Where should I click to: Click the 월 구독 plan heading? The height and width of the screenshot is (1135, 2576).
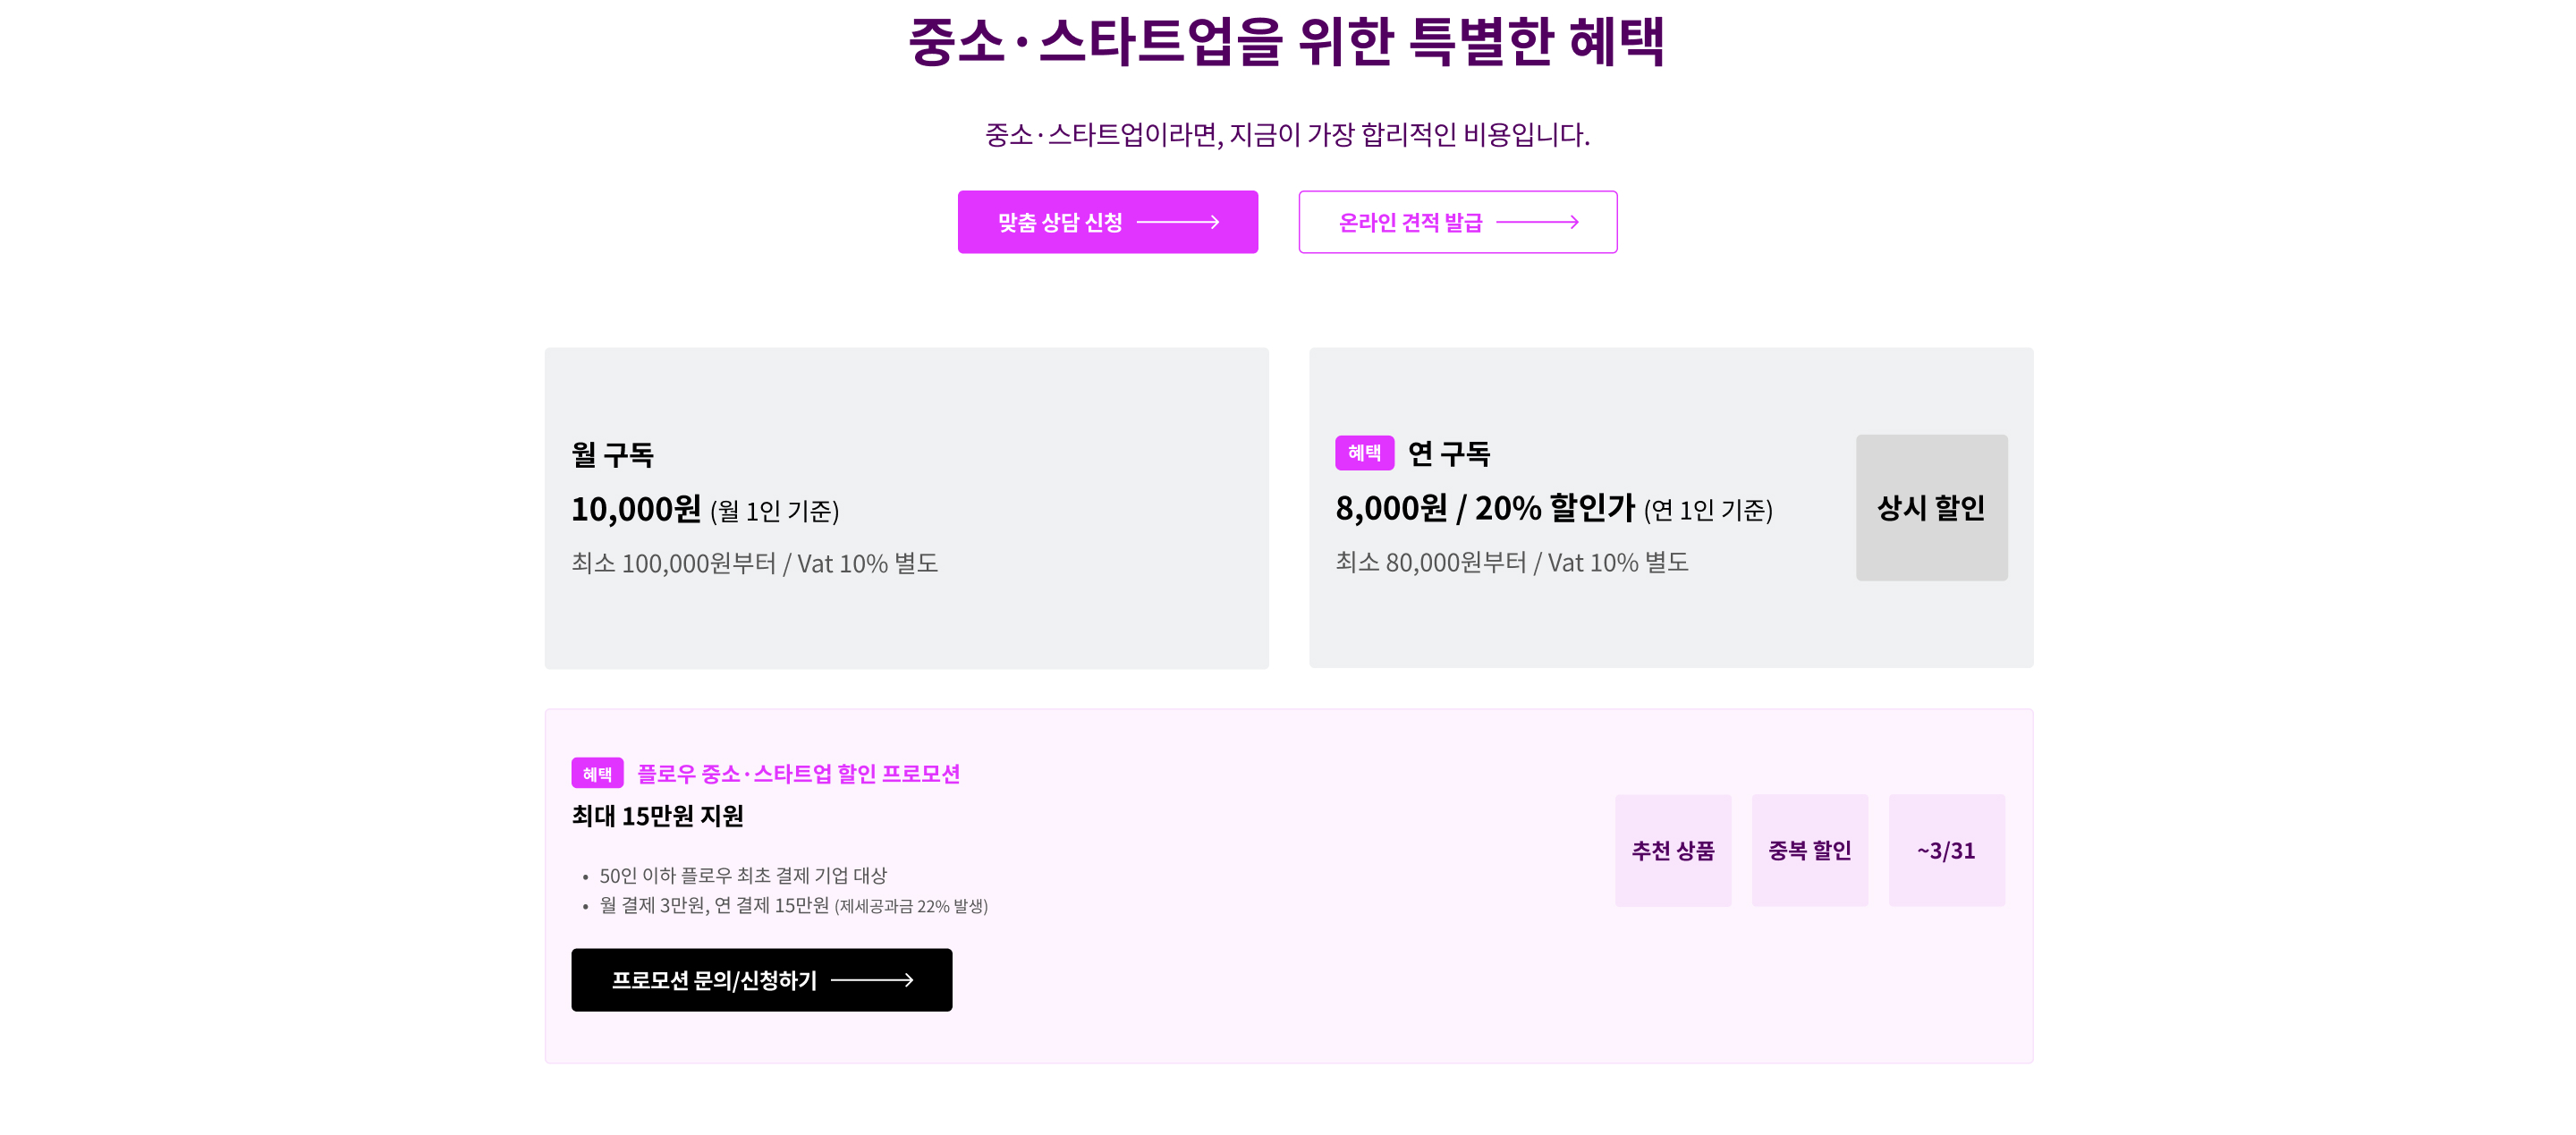pos(612,455)
